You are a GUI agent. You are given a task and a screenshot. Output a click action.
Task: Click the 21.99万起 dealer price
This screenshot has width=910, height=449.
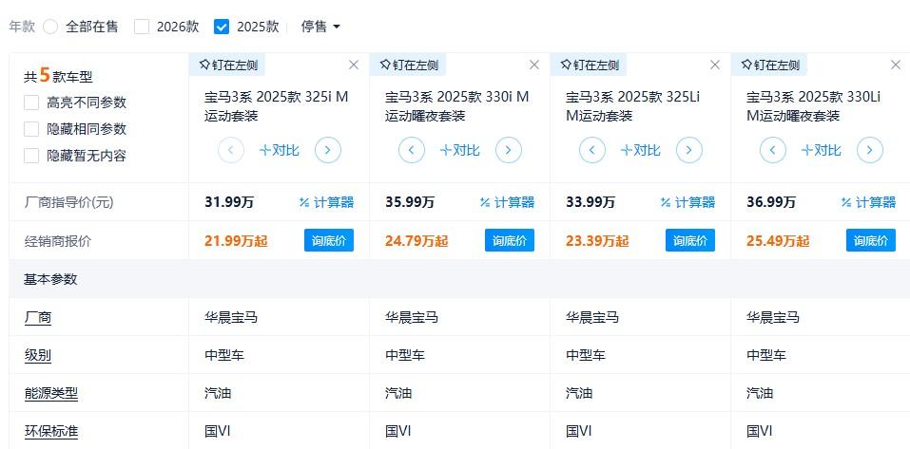[236, 241]
